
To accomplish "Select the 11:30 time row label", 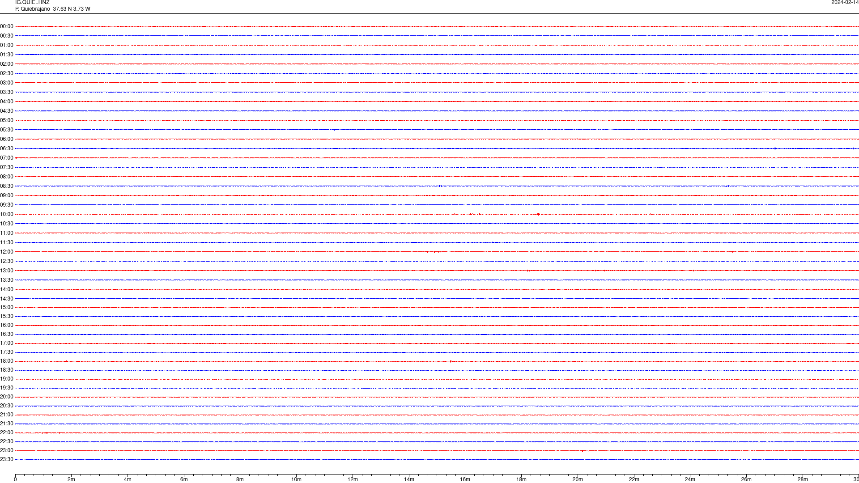I will [7, 242].
